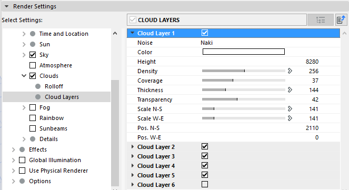Enable the Fog checkbox
The width and height of the screenshot is (349, 190).
click(x=33, y=107)
